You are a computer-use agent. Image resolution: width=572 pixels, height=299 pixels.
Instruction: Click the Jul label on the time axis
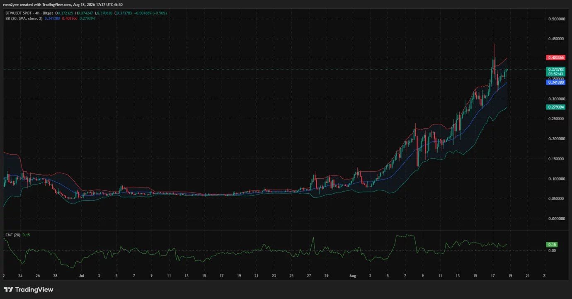coord(82,275)
